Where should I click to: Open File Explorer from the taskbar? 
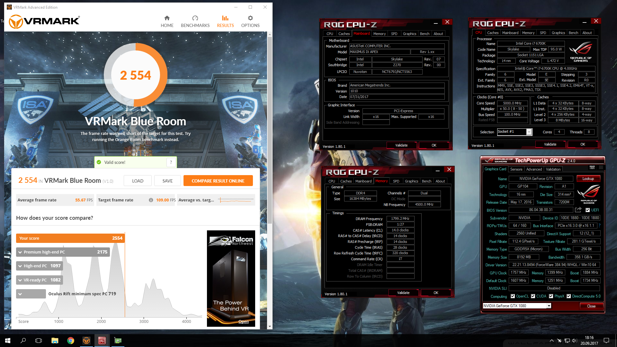tap(55, 341)
